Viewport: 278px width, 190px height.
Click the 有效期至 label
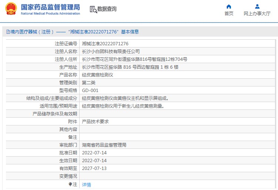68,168
